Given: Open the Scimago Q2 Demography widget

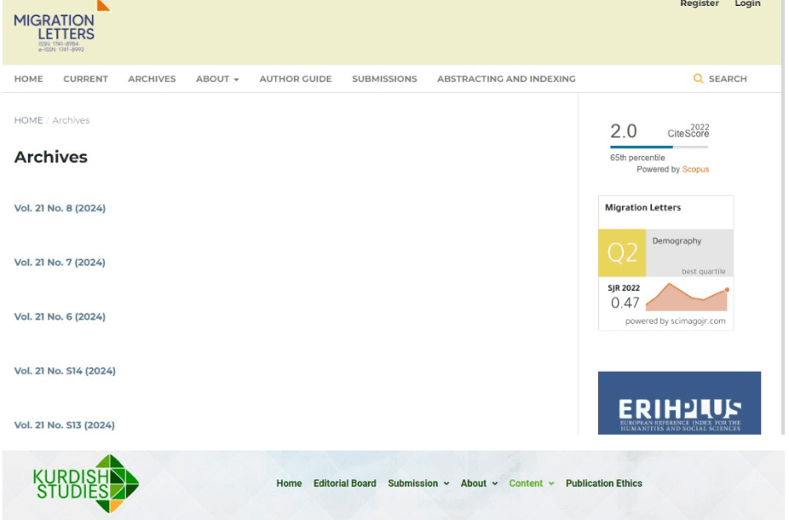Looking at the screenshot, I should 665,263.
